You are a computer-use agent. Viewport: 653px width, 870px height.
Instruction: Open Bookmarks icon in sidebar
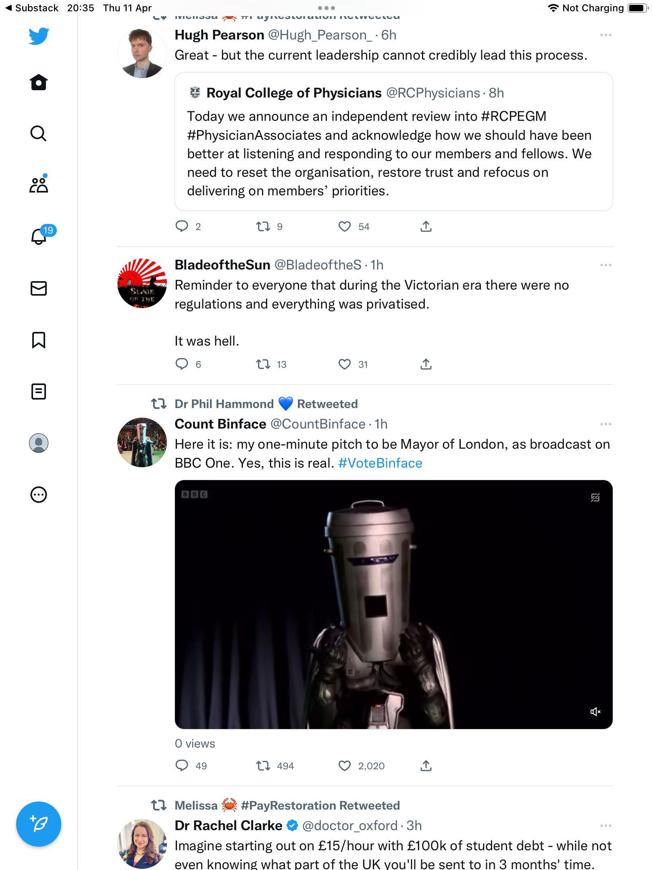point(39,340)
